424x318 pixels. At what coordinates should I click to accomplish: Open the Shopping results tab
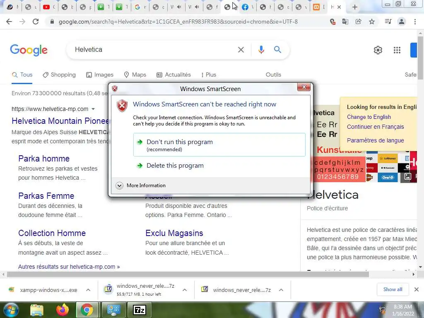tap(59, 75)
